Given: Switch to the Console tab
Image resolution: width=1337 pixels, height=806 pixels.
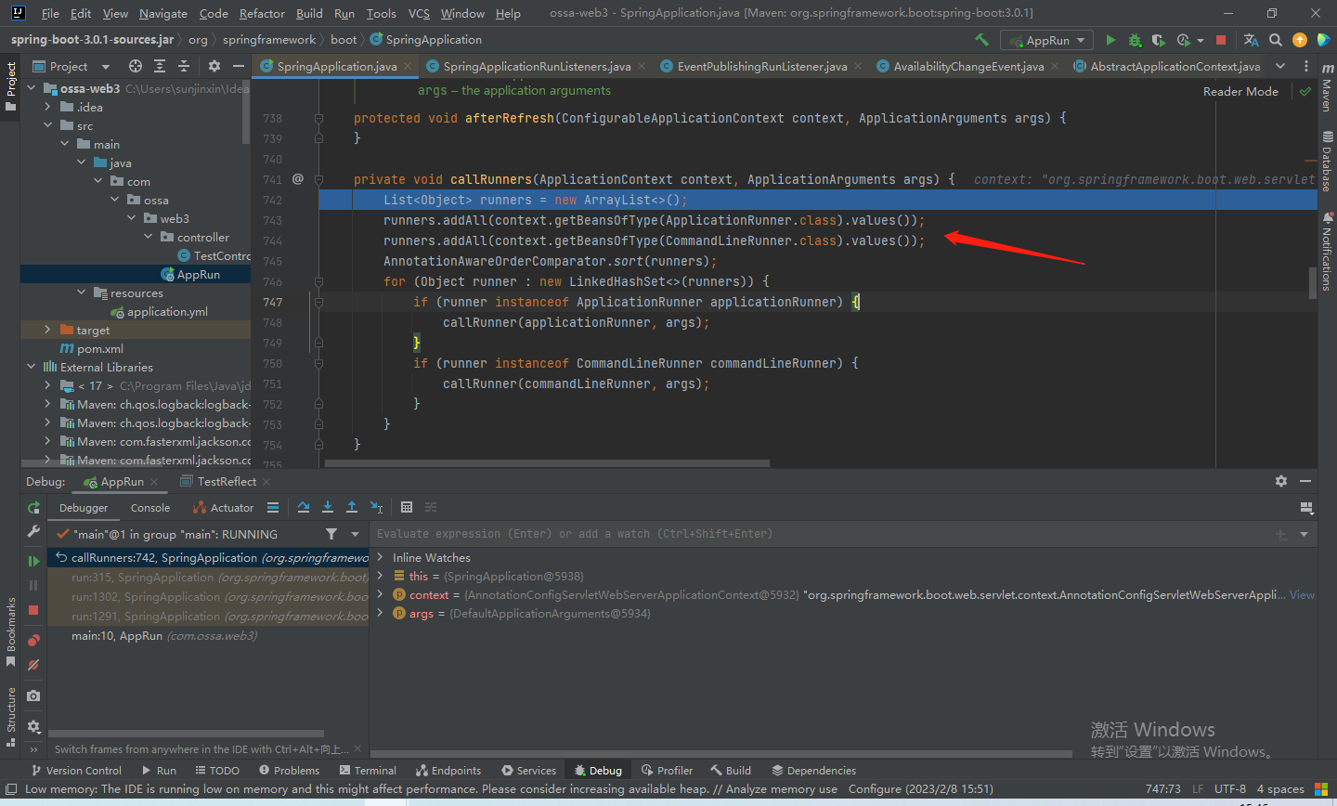Looking at the screenshot, I should [150, 508].
